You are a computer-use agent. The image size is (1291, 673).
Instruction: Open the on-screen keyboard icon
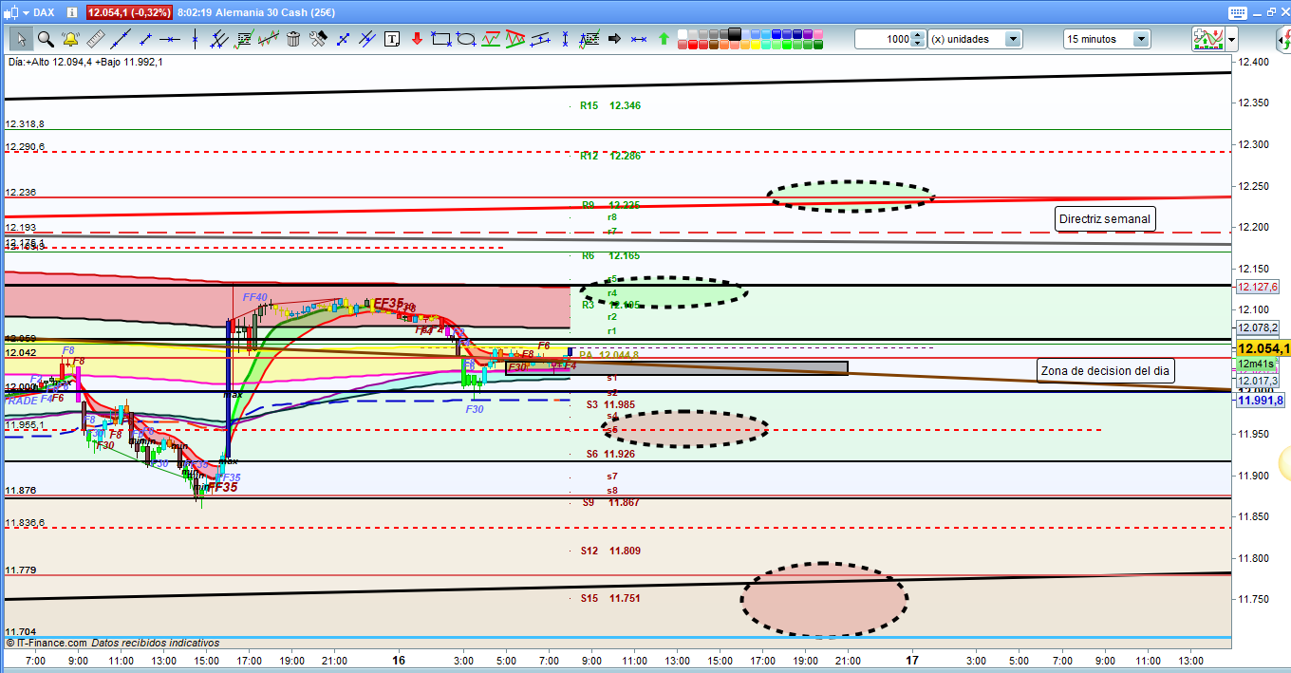(1236, 12)
